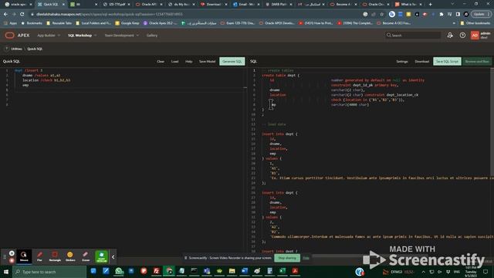Open the App Builder menu
494x278 pixels.
click(49, 36)
